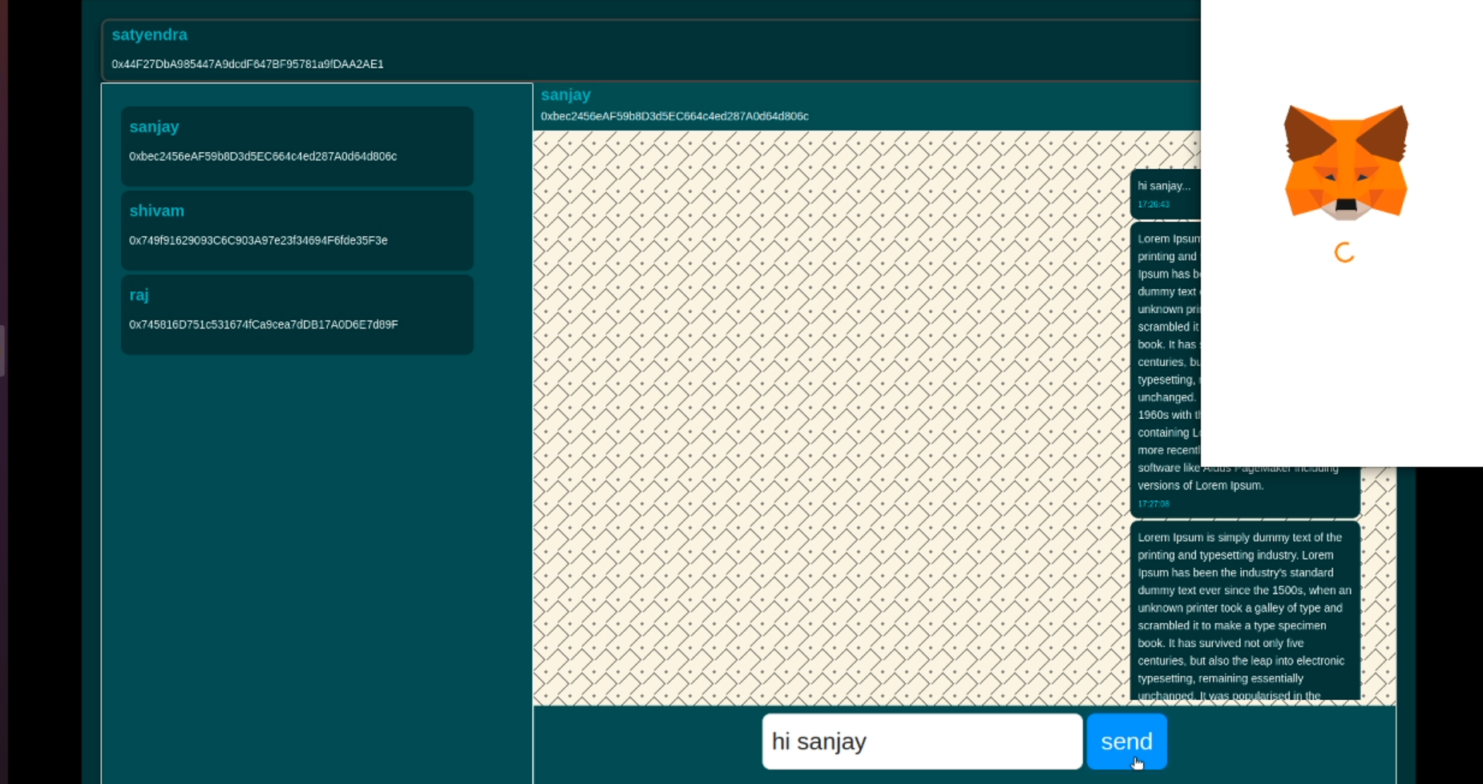The height and width of the screenshot is (784, 1483).
Task: Focus the message input containing "hi sanjay"
Action: [921, 742]
